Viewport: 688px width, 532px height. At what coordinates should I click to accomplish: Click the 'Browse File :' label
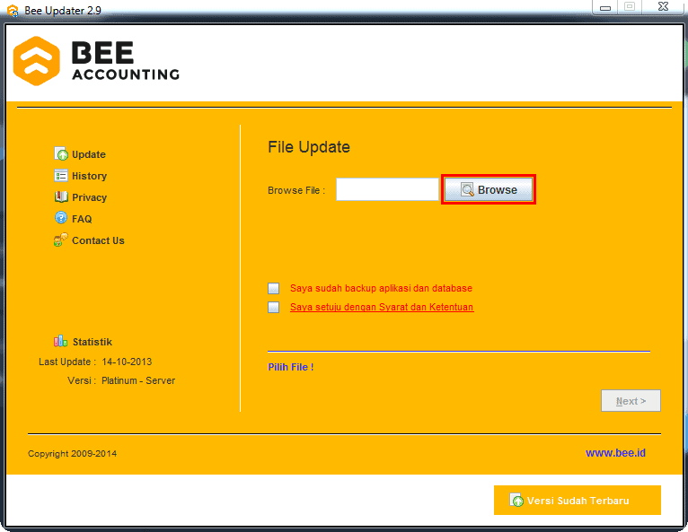point(296,190)
